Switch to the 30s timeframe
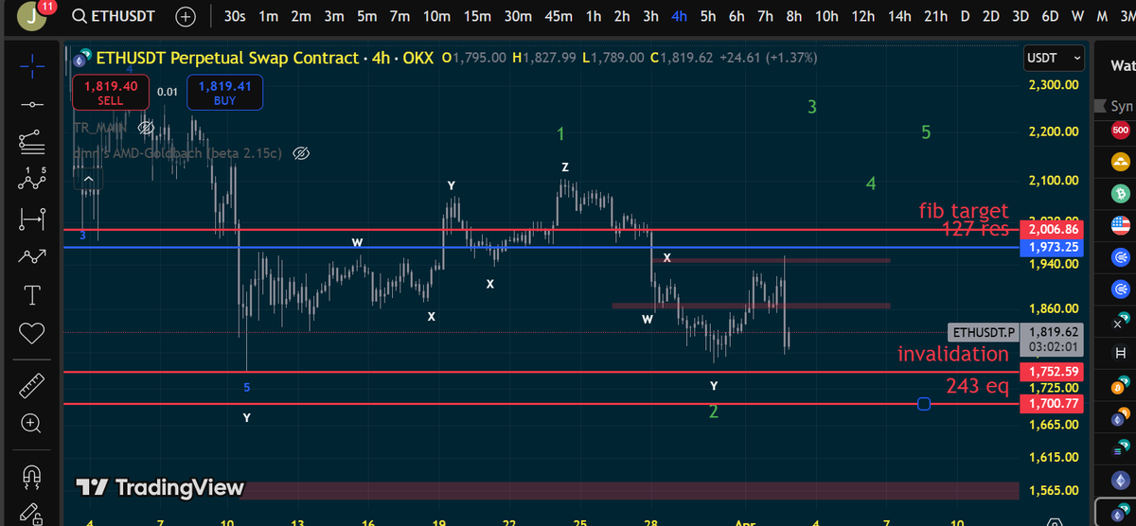 234,16
